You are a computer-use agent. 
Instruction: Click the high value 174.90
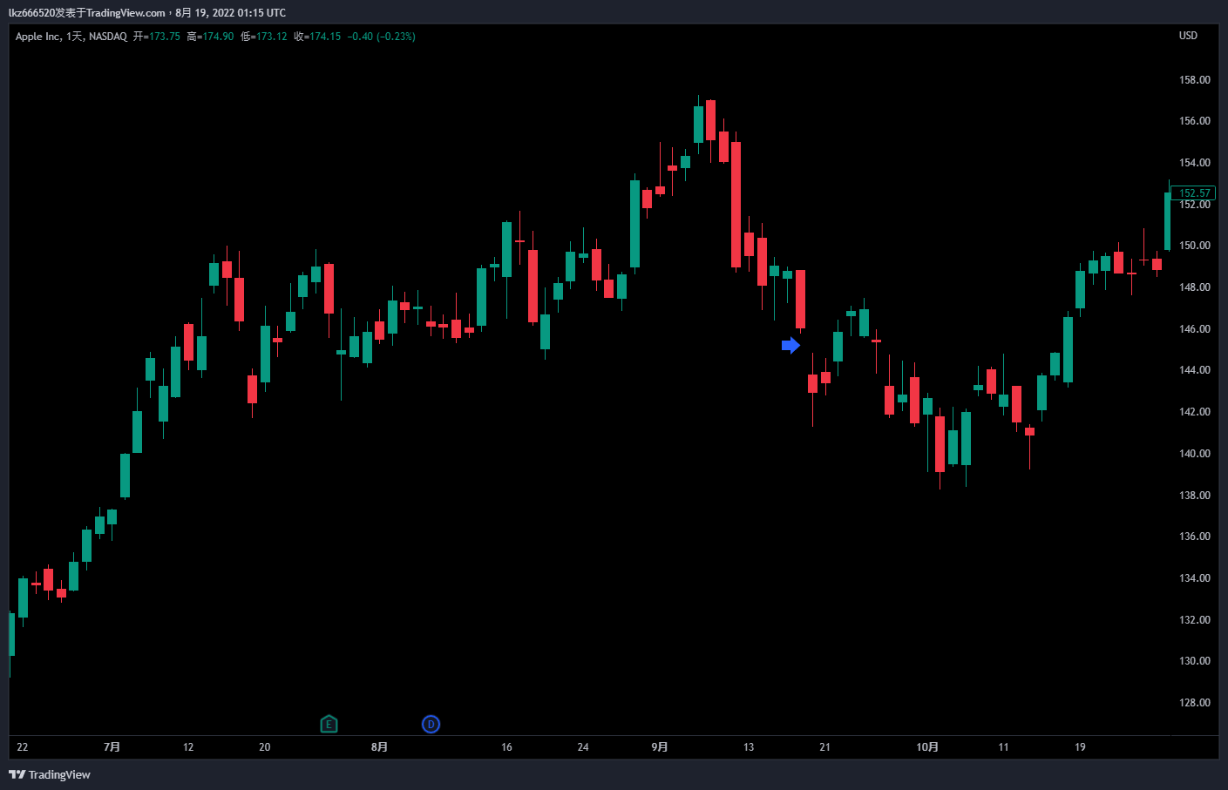pos(218,37)
